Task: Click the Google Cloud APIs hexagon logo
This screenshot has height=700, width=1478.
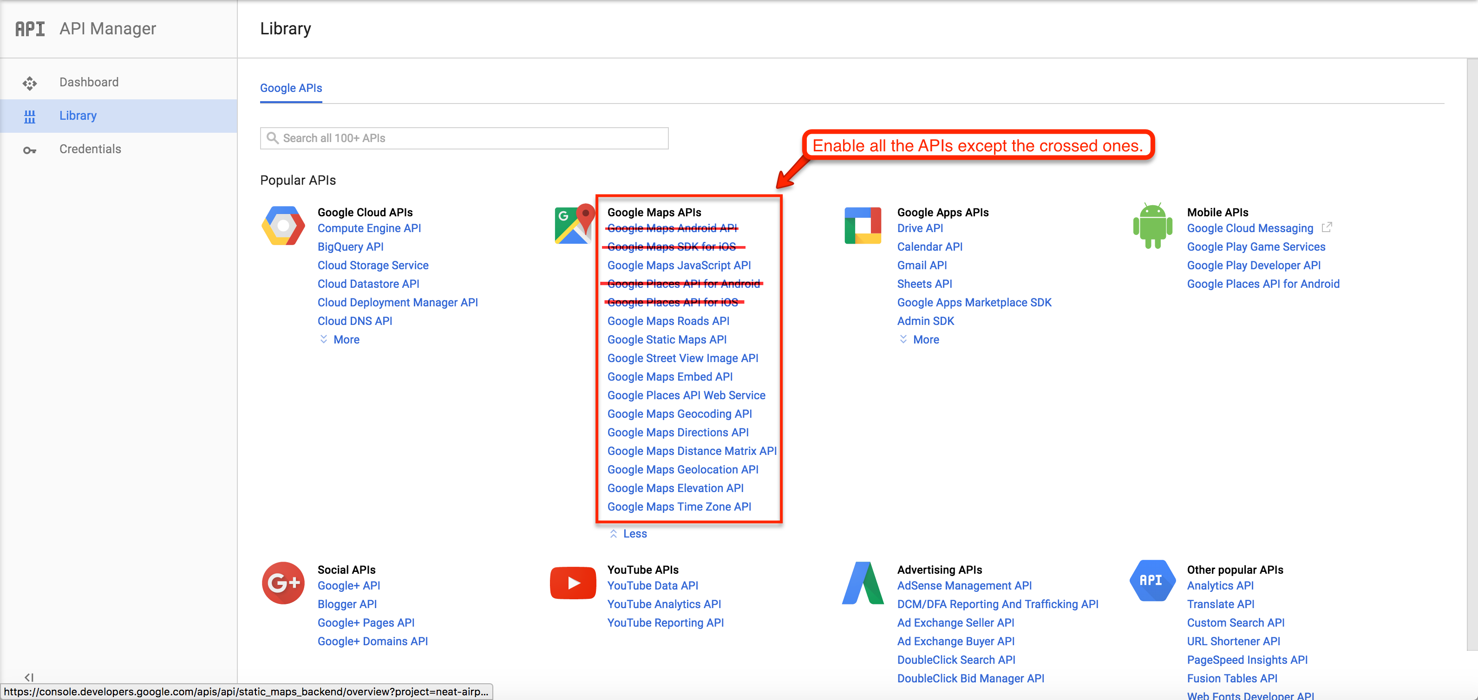Action: [283, 225]
